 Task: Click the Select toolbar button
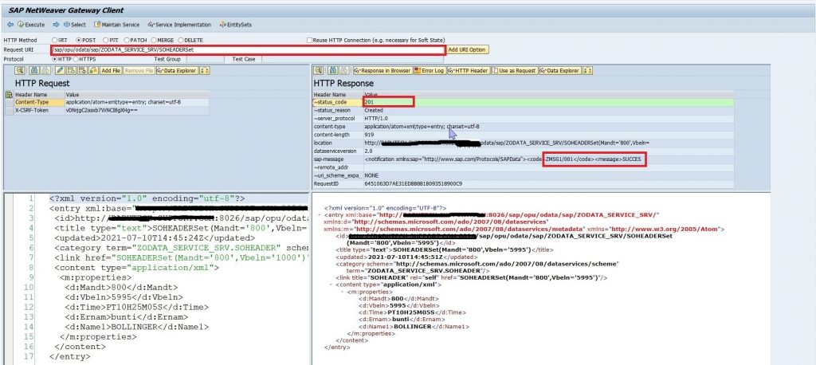76,25
